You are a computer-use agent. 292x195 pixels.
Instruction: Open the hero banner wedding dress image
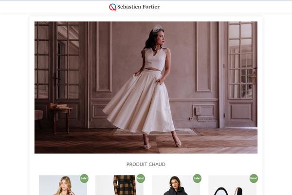146,87
